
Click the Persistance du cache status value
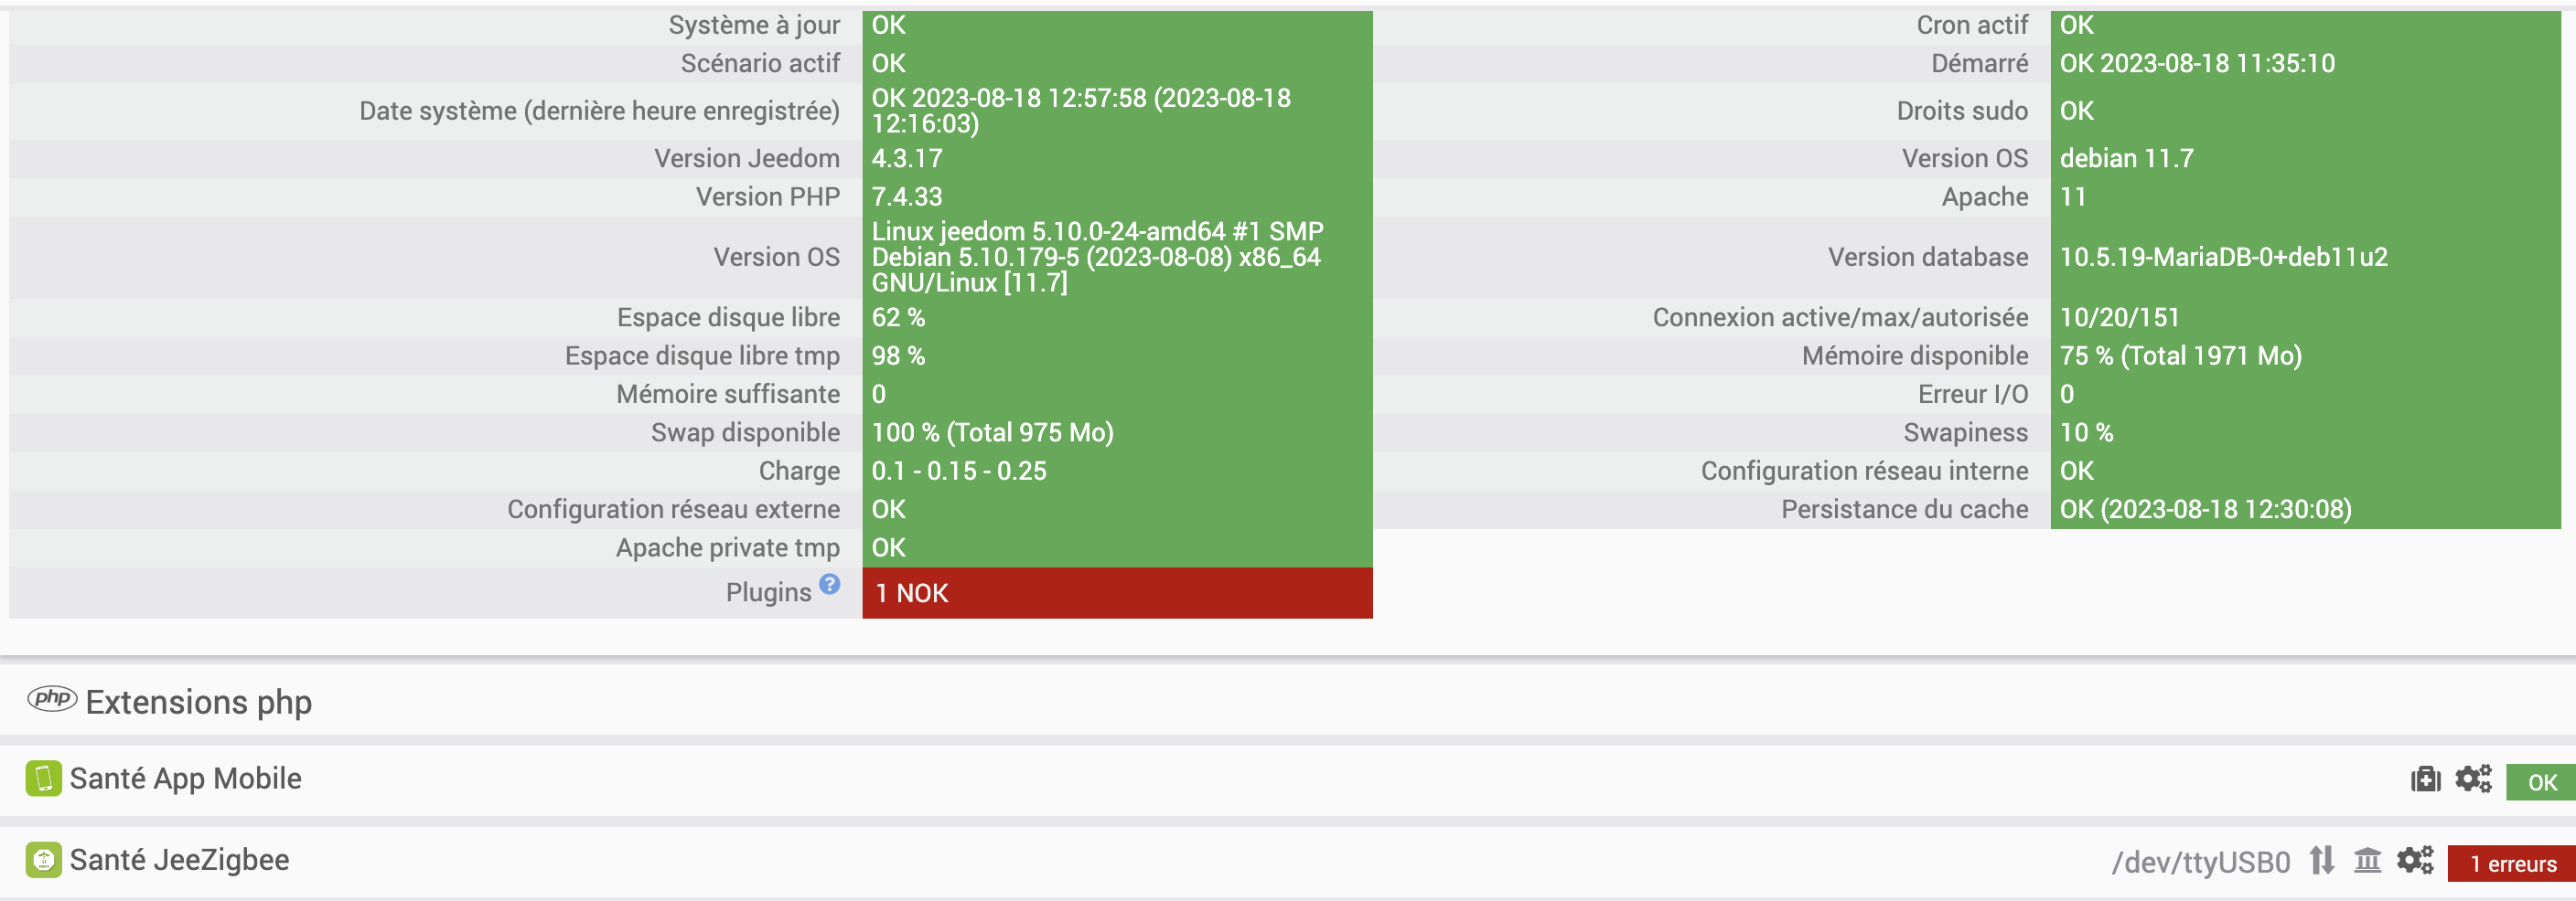(2205, 509)
